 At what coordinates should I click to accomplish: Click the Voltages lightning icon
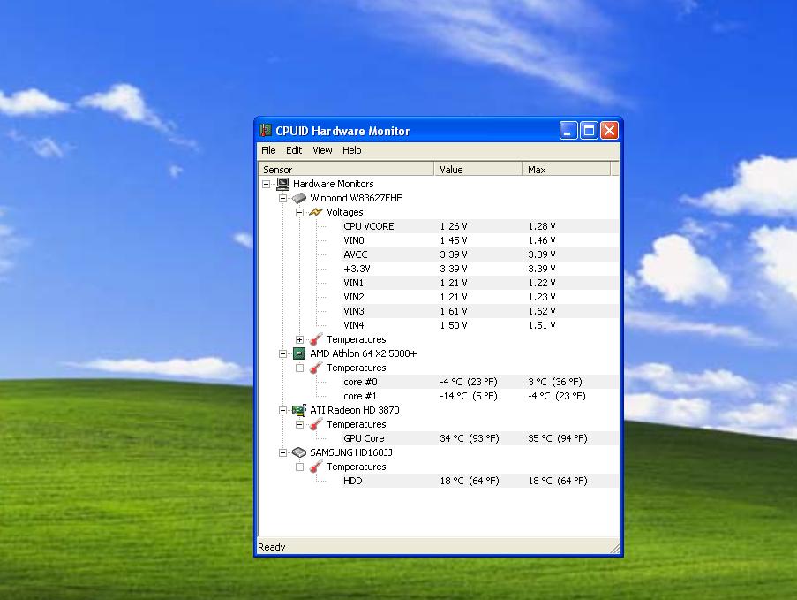(316, 212)
